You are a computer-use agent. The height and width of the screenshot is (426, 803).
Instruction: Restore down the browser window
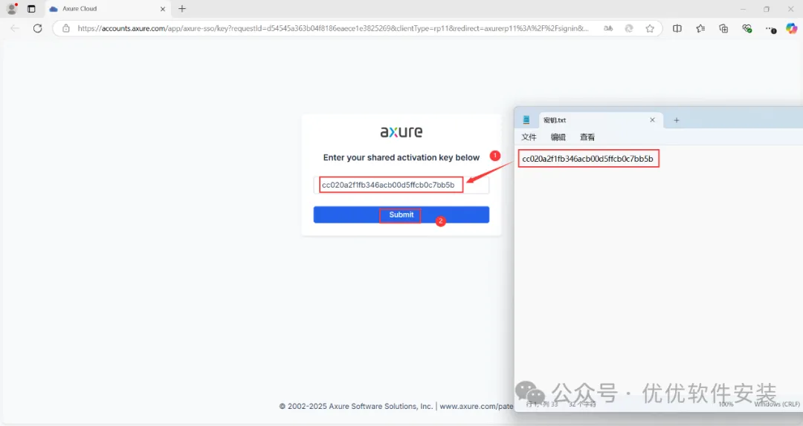[x=767, y=9]
